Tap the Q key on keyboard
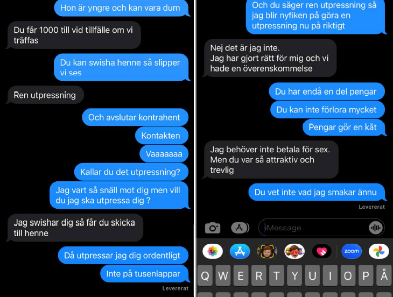Screen dimensions: 393x297 point(205,276)
